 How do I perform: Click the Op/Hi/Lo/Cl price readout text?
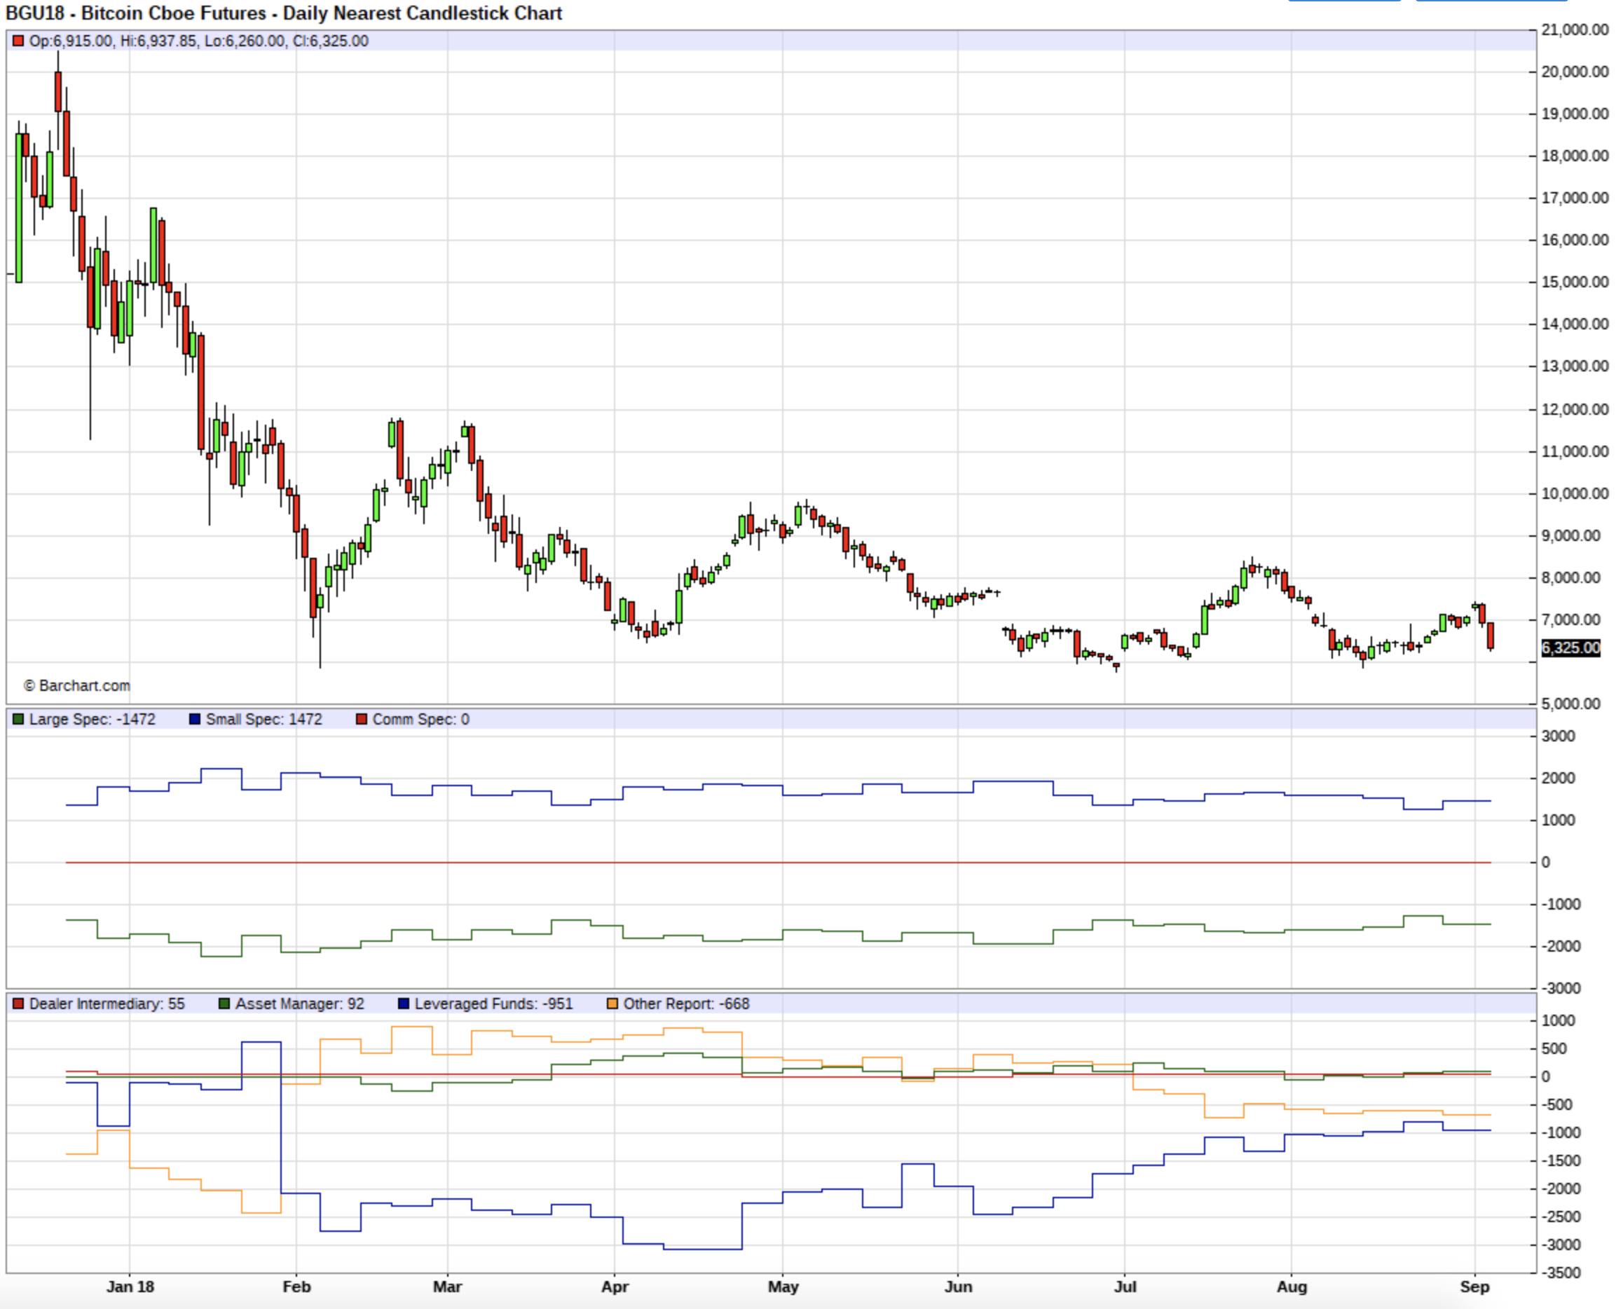(198, 41)
